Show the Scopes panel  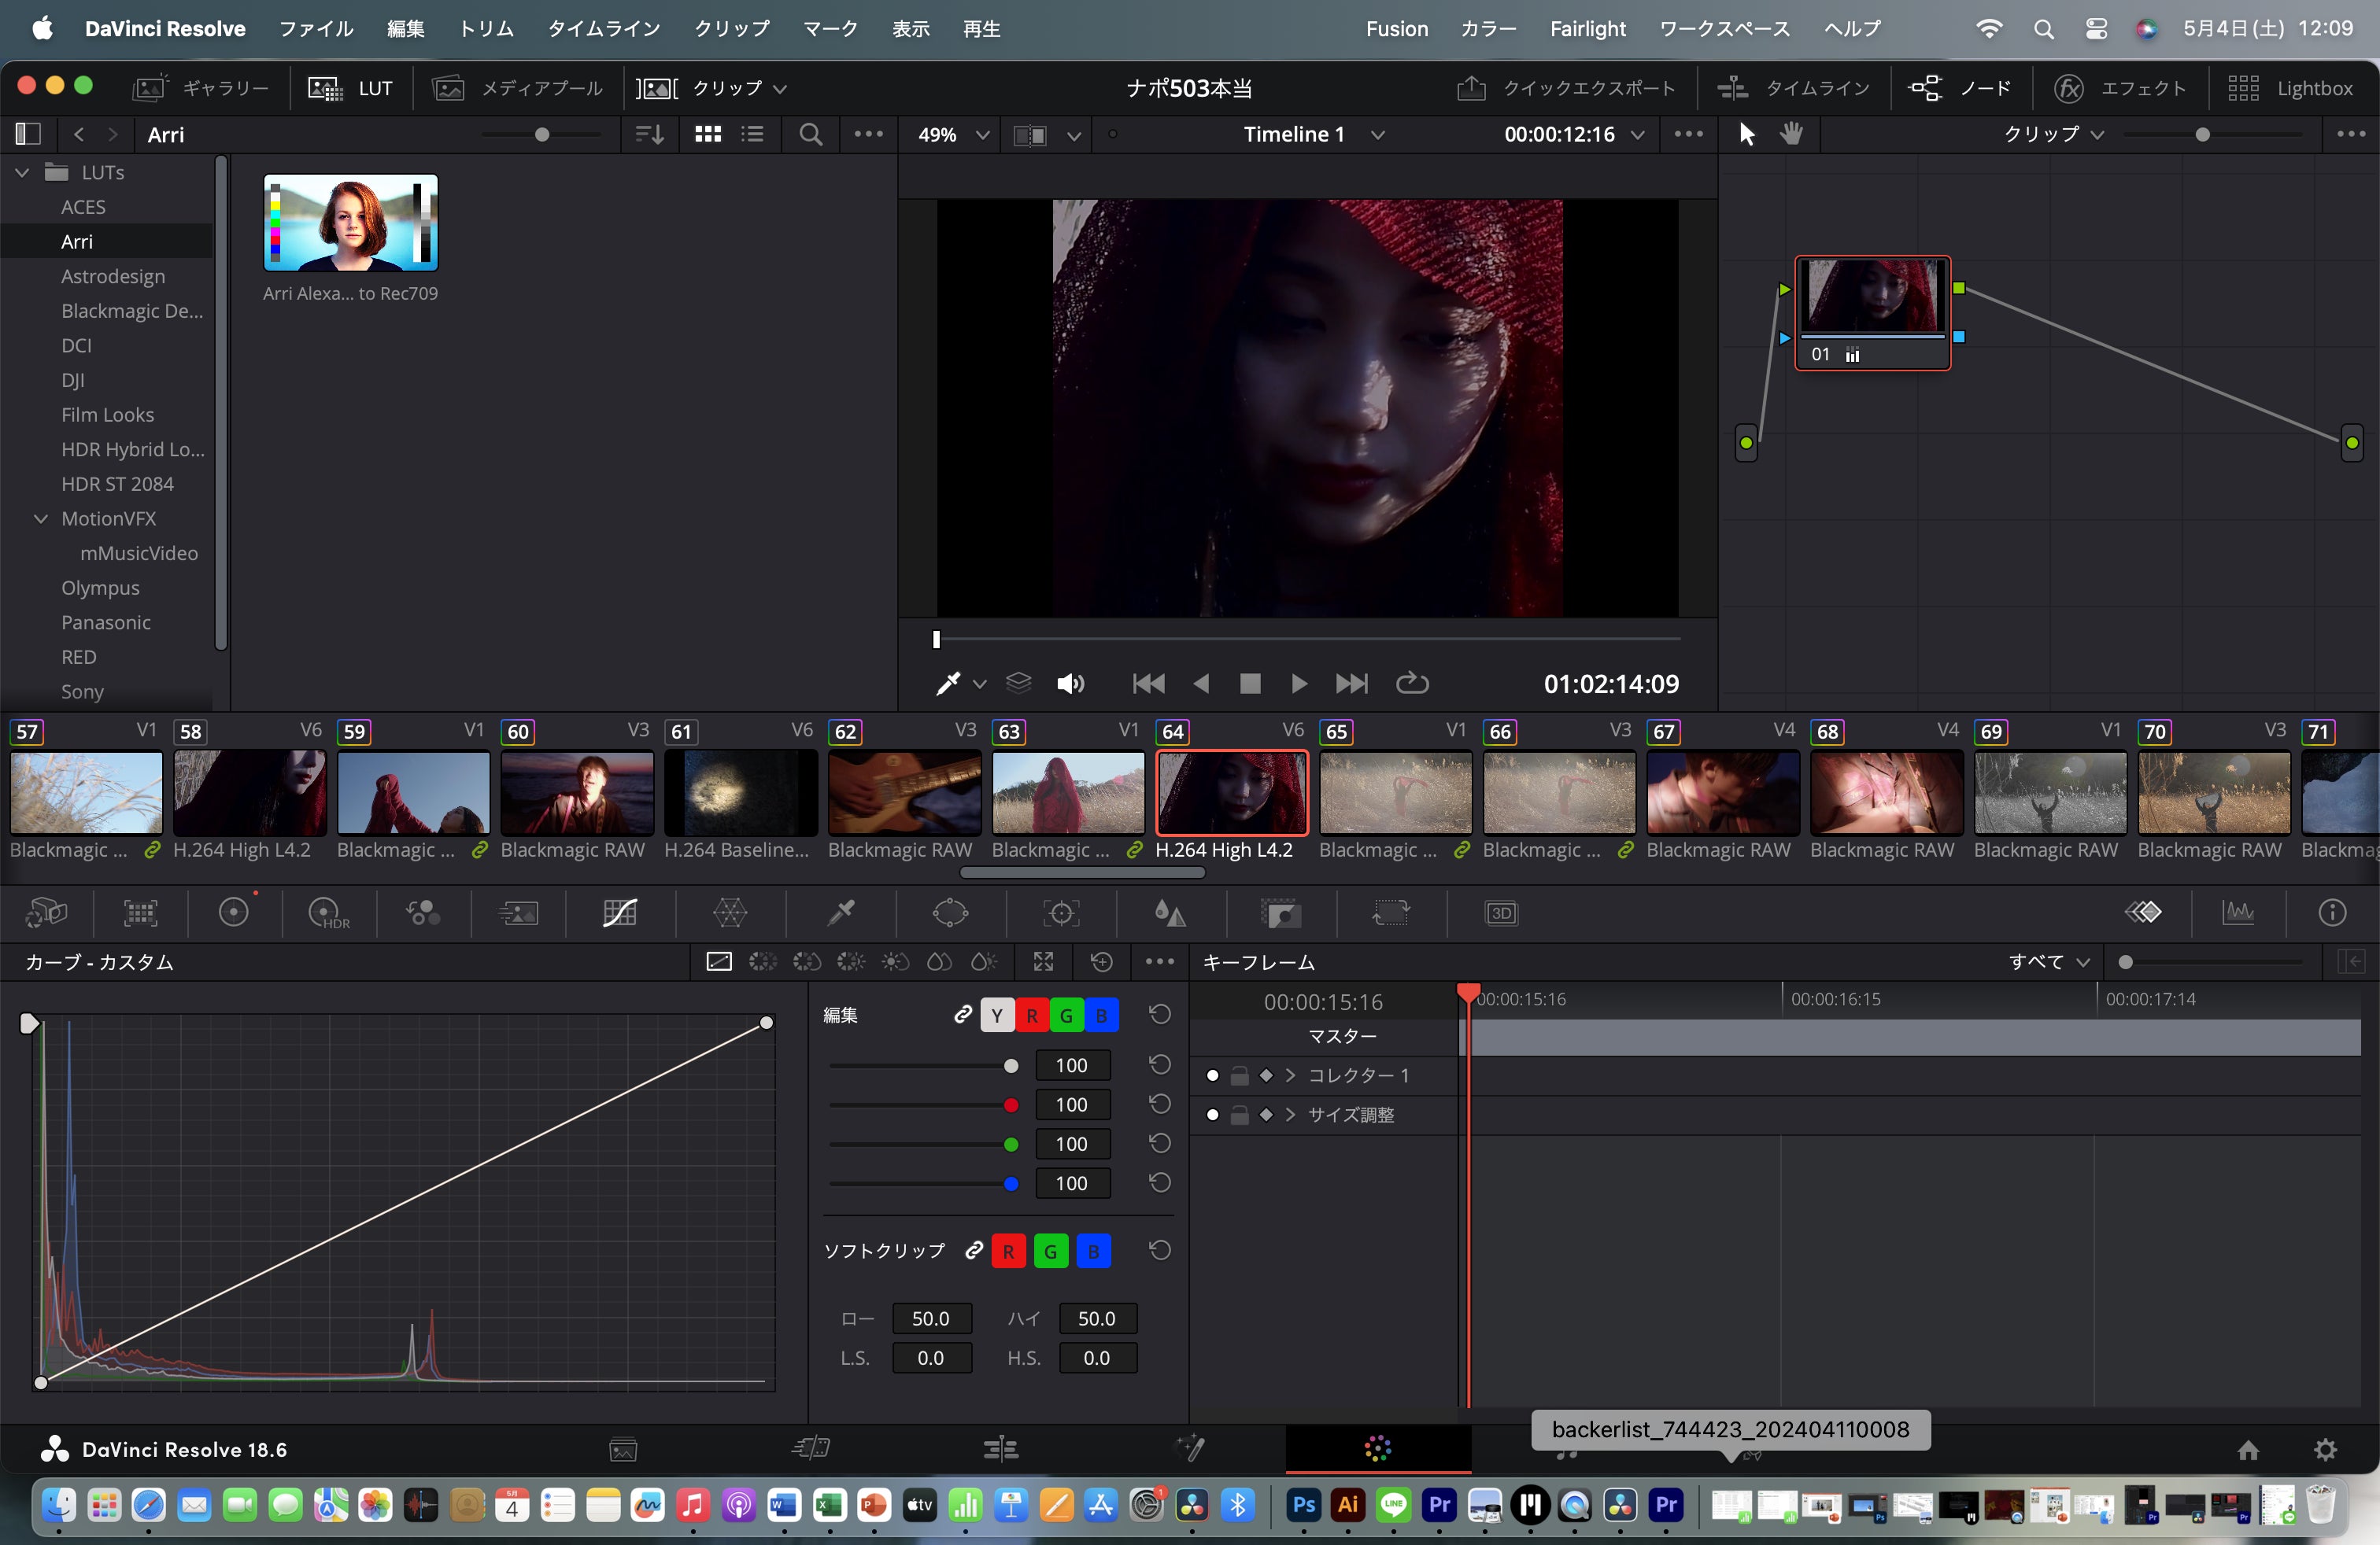pos(2238,913)
